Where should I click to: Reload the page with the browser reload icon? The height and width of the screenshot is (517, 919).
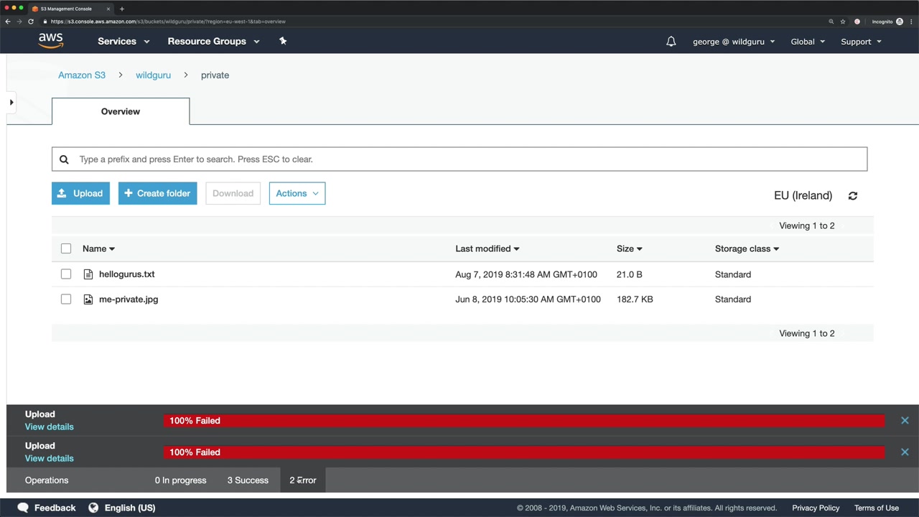(31, 22)
